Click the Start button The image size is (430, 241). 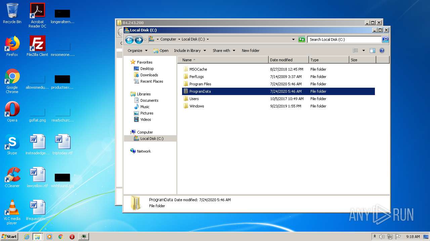tap(9, 237)
